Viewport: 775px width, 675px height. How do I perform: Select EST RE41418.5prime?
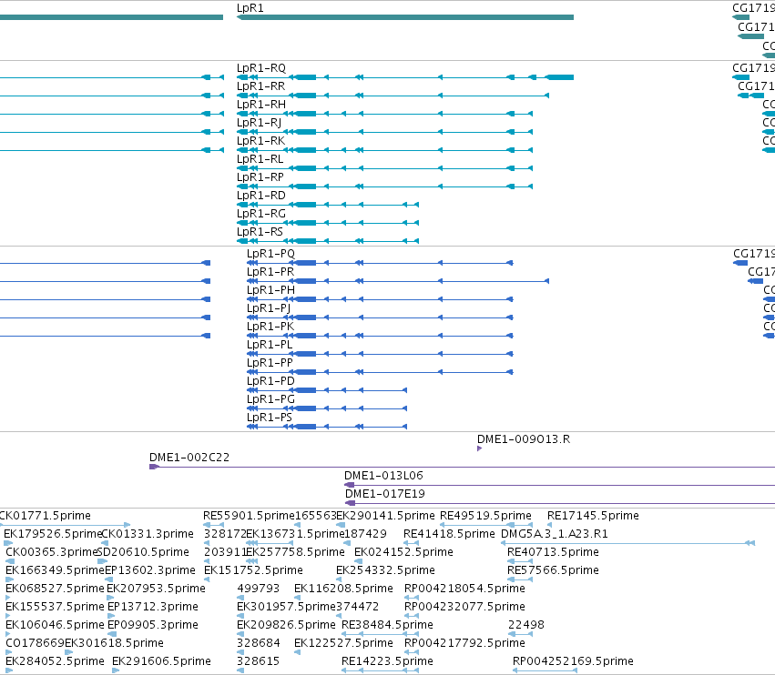[449, 534]
